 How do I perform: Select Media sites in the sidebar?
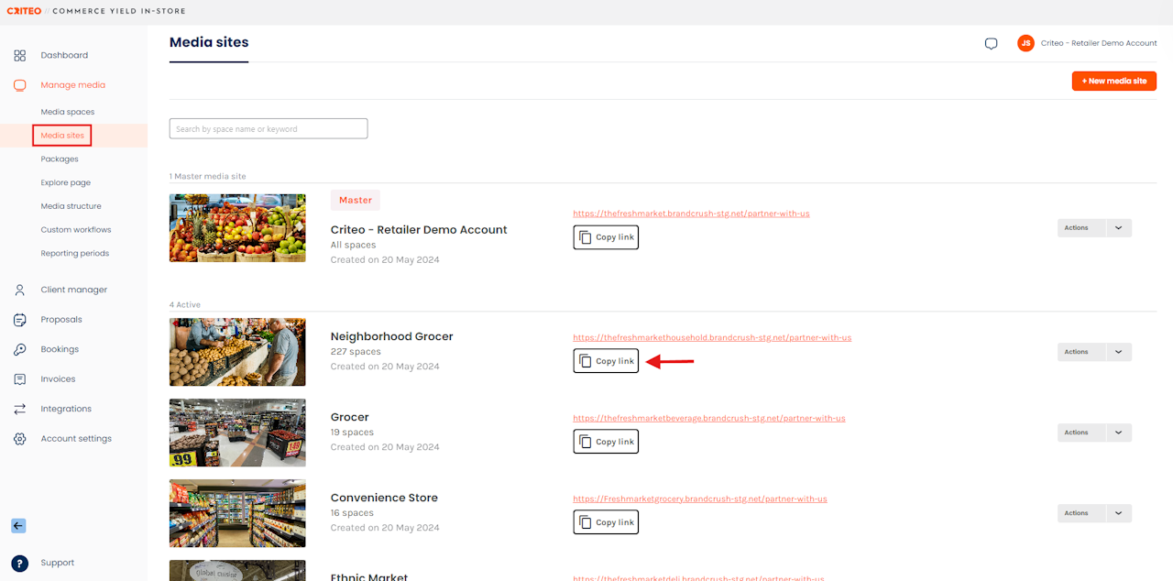[x=62, y=136]
